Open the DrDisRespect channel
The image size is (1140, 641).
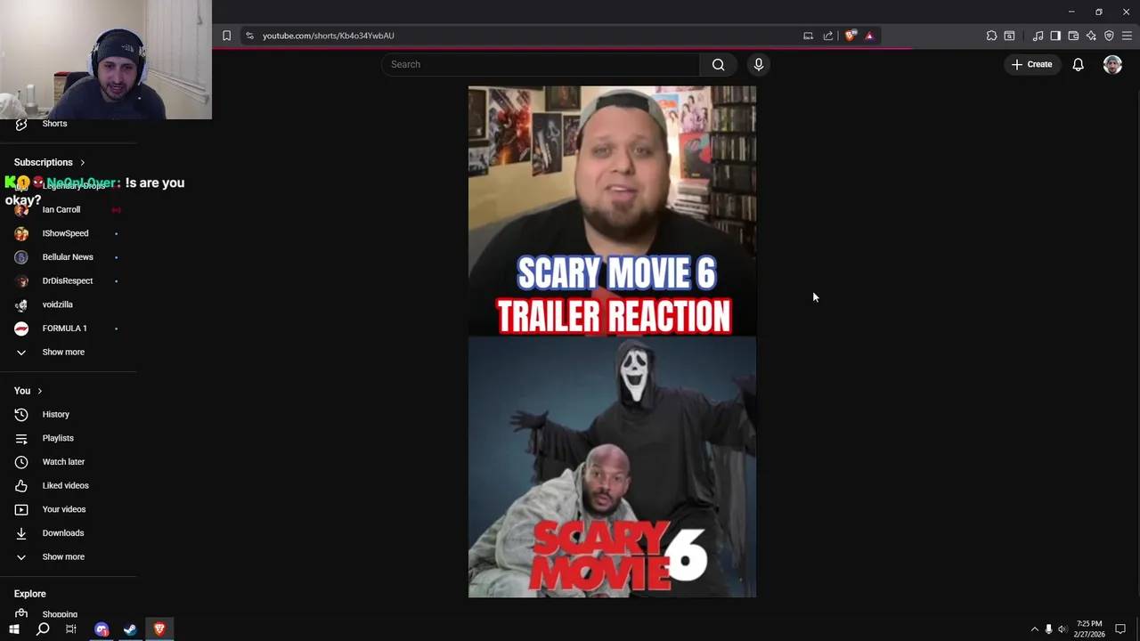coord(68,280)
